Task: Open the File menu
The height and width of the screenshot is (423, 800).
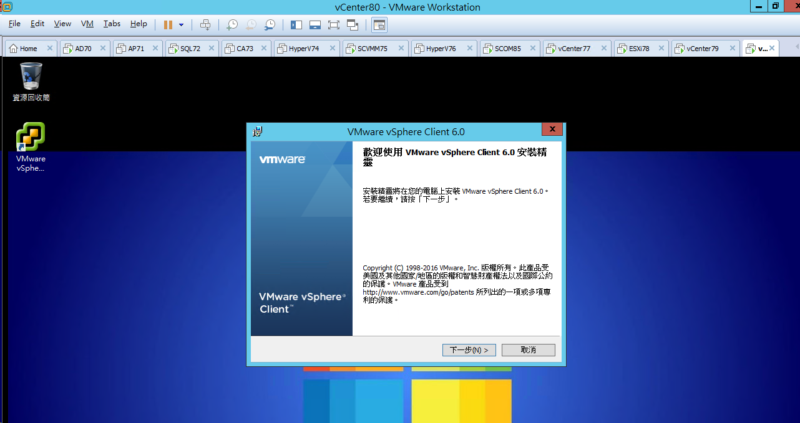Action: [x=14, y=24]
